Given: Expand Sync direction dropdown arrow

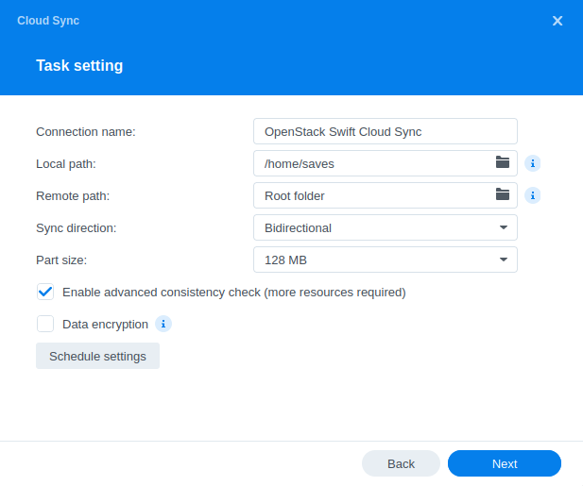Looking at the screenshot, I should coord(503,227).
